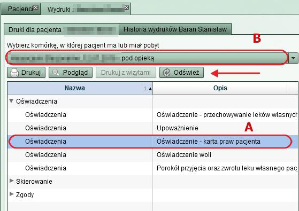Click the Zgody tree label
Screen dimensions: 299x211
pos(25,195)
